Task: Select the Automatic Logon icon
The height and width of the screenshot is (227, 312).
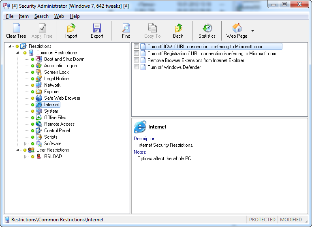Action: click(39, 66)
